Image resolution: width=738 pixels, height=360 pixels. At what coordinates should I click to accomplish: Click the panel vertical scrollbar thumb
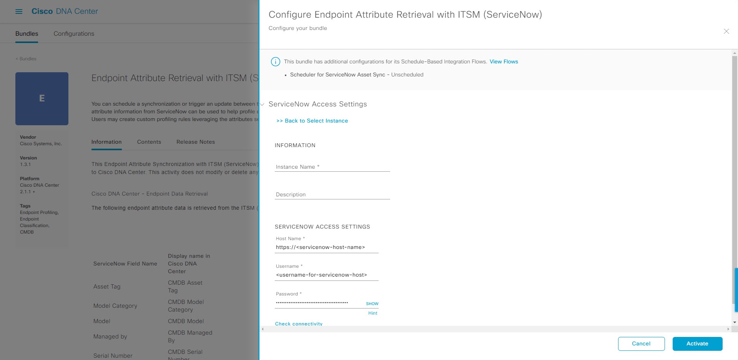point(735,181)
